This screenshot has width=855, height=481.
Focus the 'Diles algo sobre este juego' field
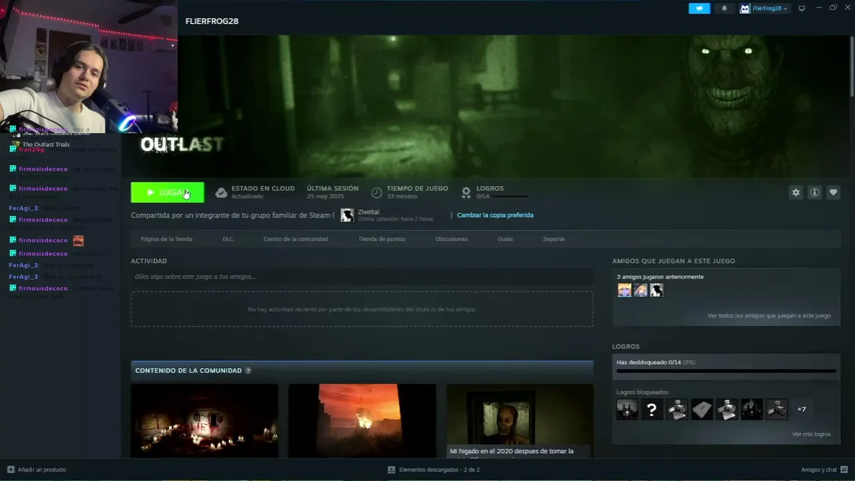pos(362,277)
